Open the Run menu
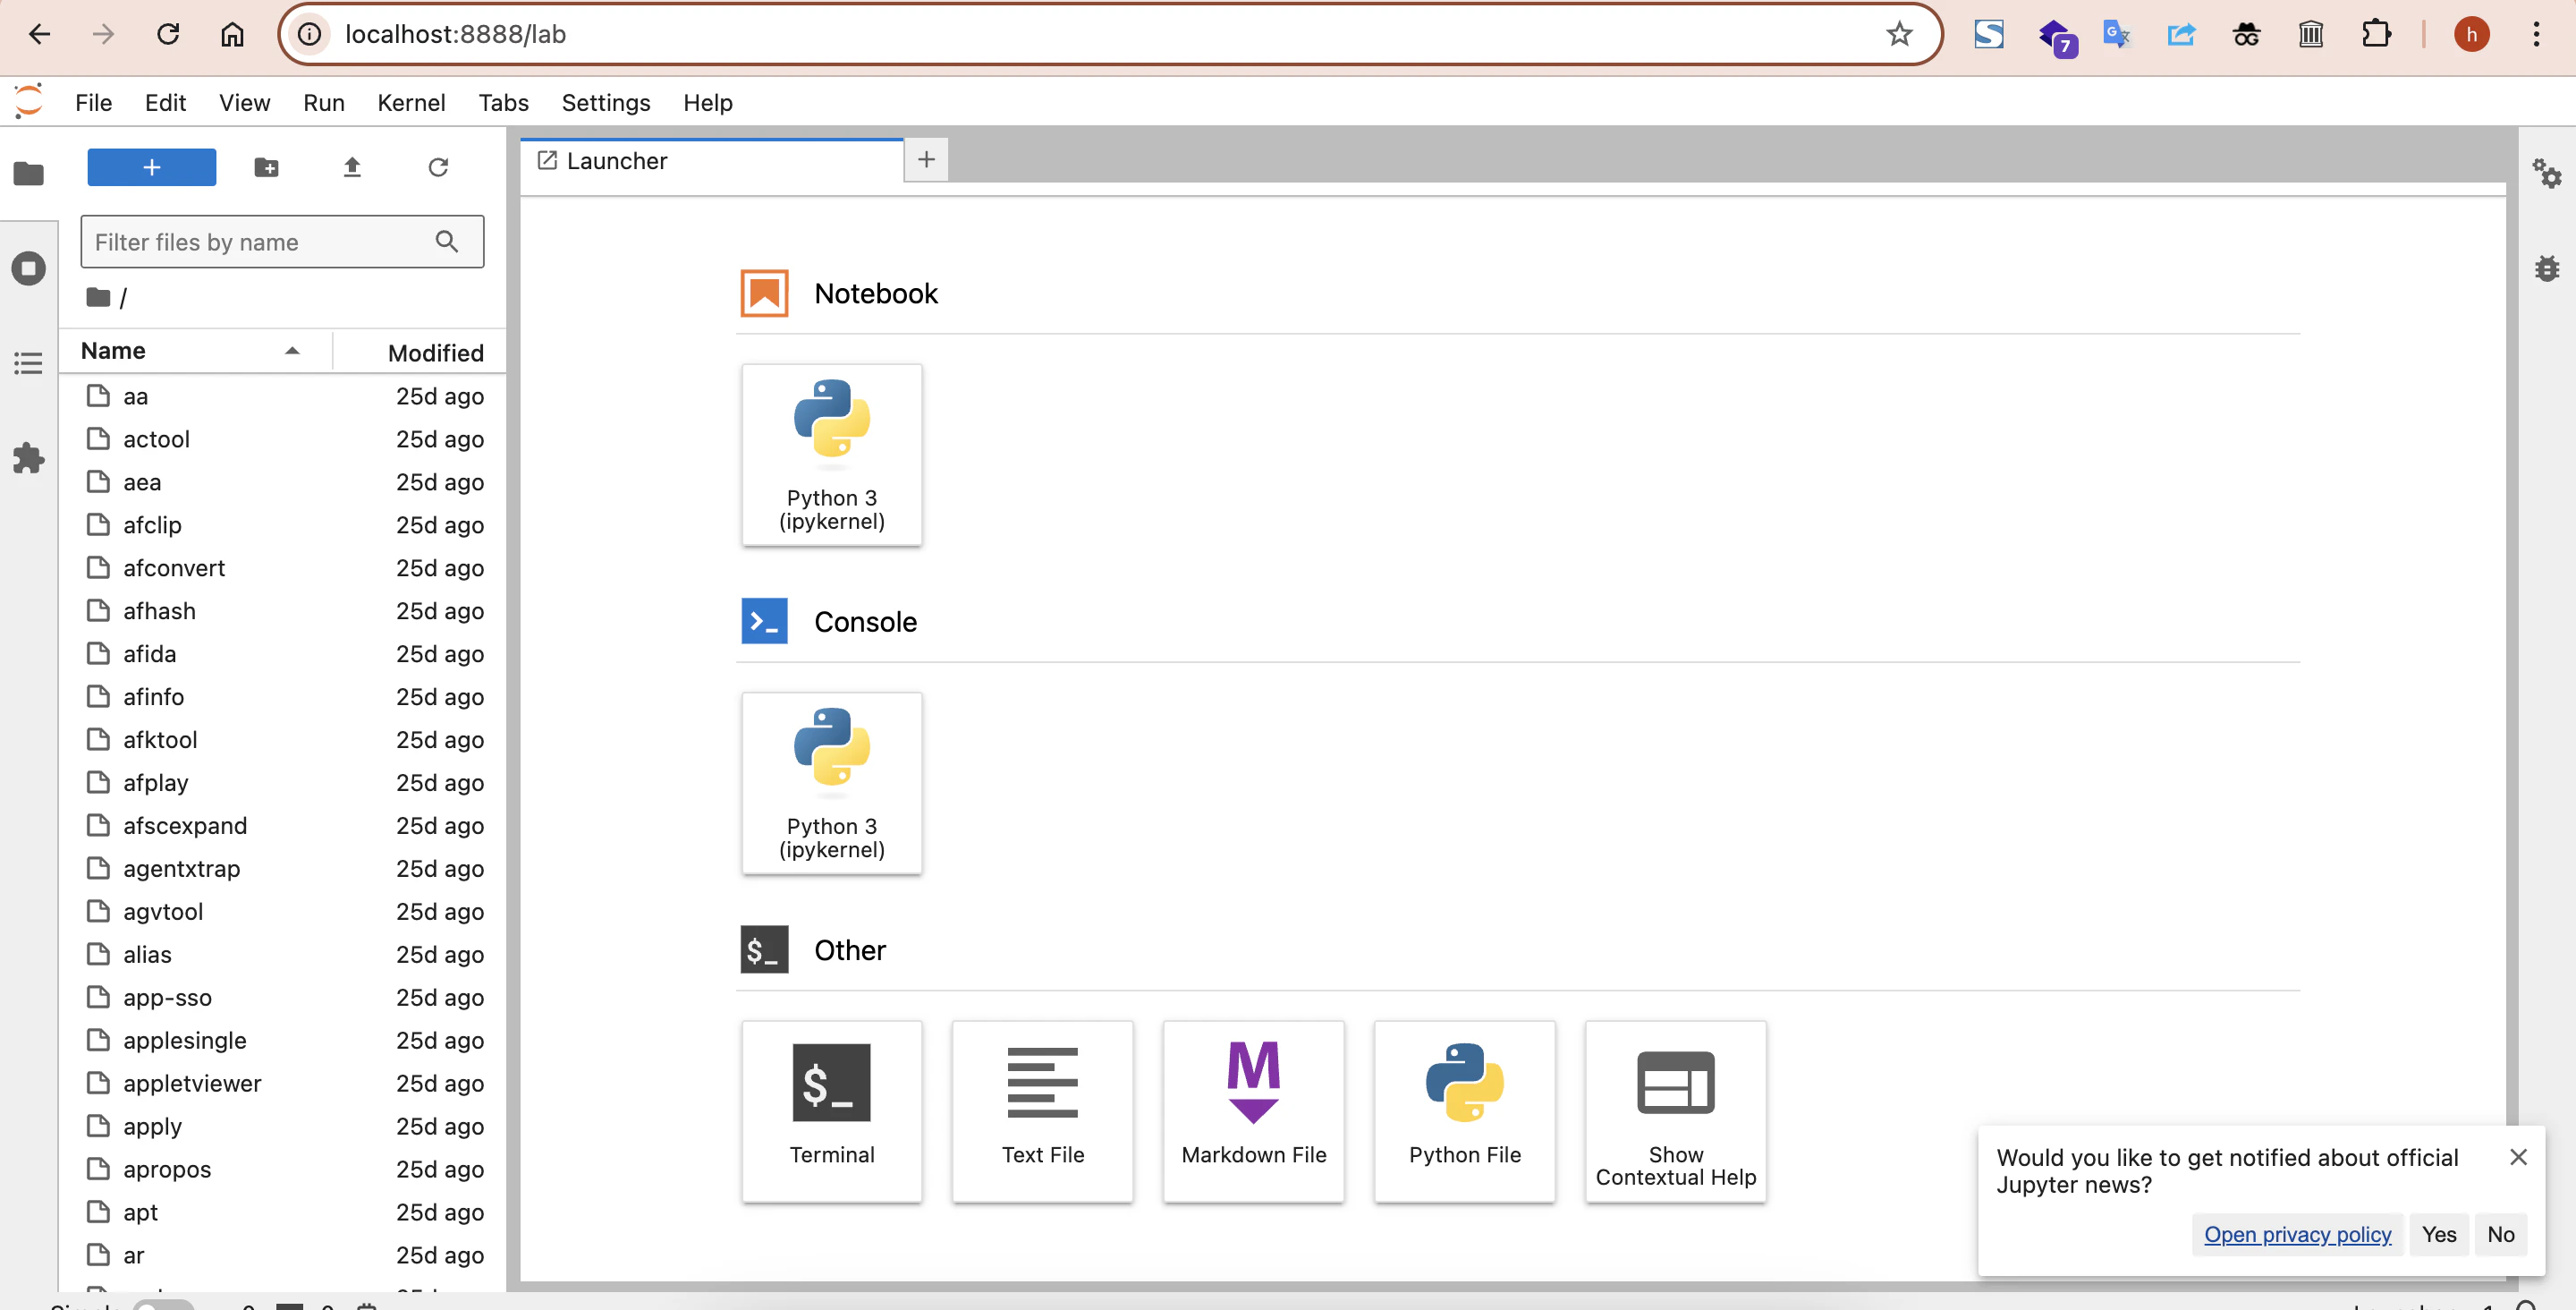The image size is (2576, 1310). pos(323,102)
